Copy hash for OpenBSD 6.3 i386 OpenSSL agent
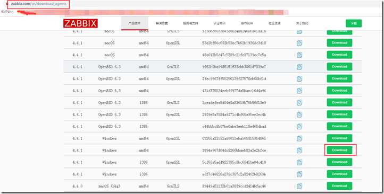 [x=299, y=114]
